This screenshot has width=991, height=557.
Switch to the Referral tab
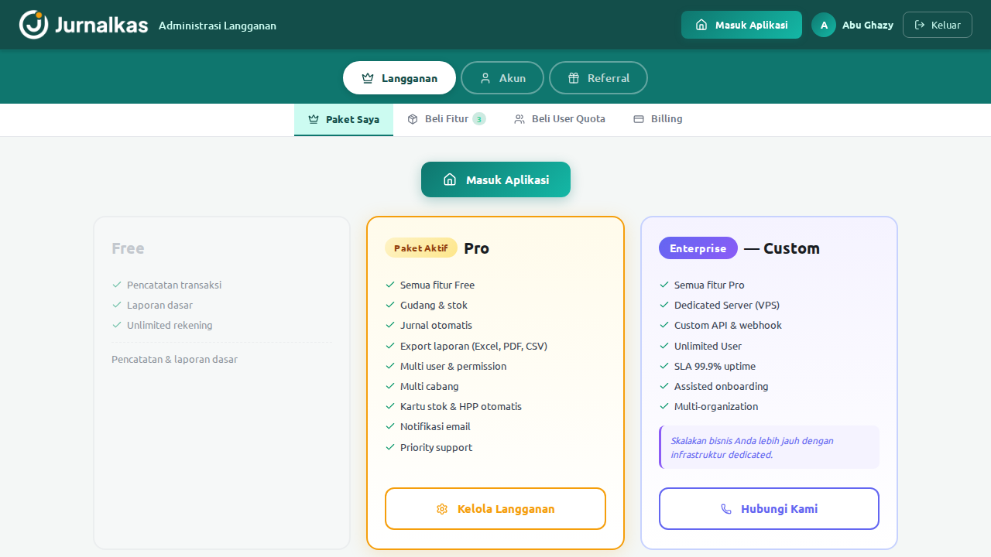(x=598, y=78)
